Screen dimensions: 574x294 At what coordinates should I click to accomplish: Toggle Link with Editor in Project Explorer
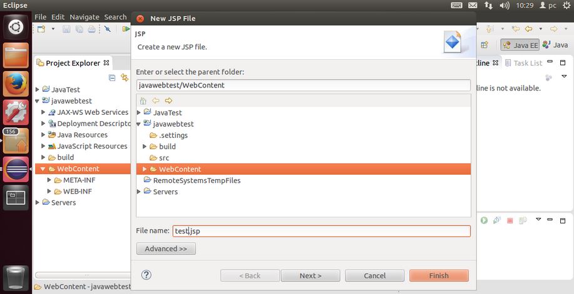[x=125, y=77]
